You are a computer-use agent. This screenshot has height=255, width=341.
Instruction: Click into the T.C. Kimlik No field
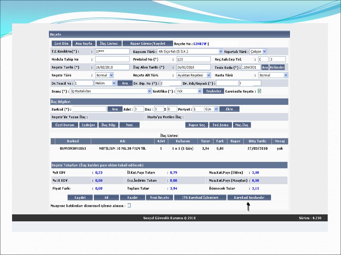pos(112,51)
